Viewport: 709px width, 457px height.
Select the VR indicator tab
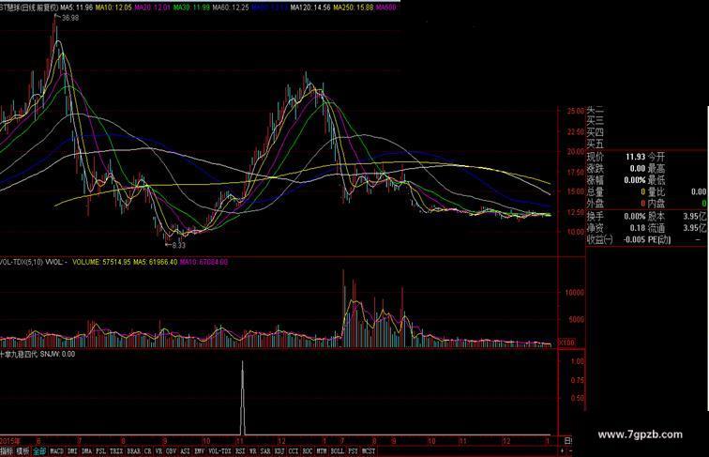click(159, 451)
